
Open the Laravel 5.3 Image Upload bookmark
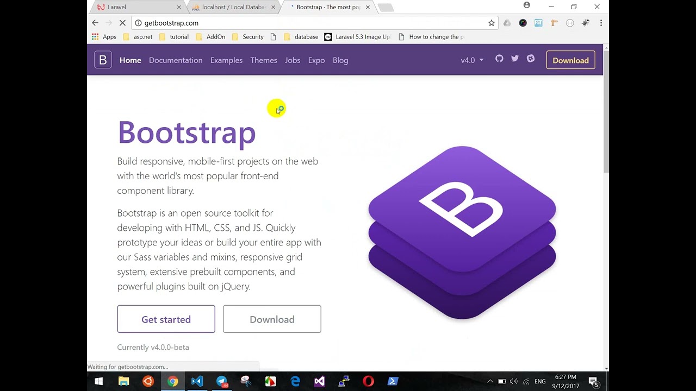point(358,37)
